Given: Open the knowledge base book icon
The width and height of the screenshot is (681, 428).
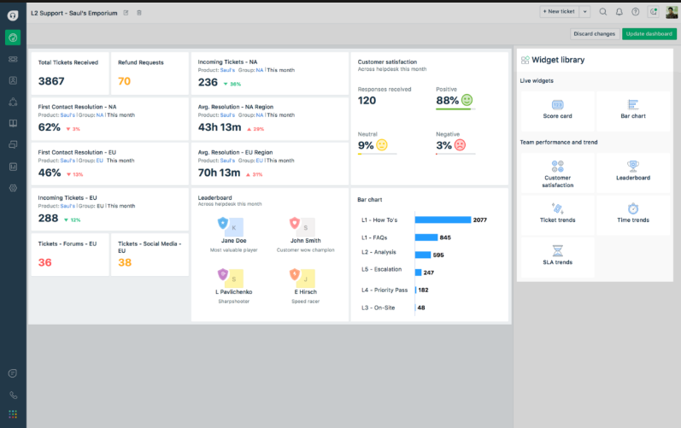Looking at the screenshot, I should pyautogui.click(x=13, y=123).
